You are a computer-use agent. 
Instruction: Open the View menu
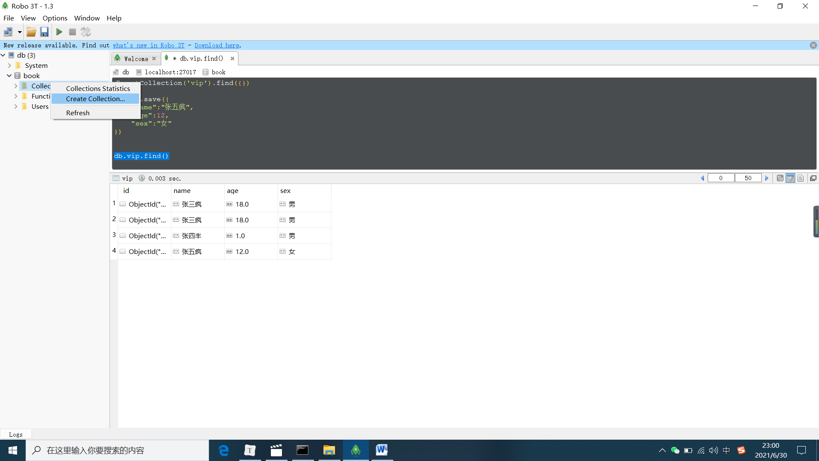(28, 18)
